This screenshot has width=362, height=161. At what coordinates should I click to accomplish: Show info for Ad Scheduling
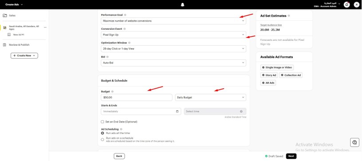(121, 129)
